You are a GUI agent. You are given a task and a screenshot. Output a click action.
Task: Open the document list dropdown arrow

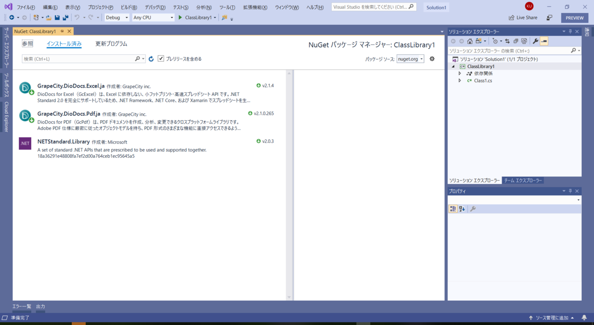coord(442,31)
